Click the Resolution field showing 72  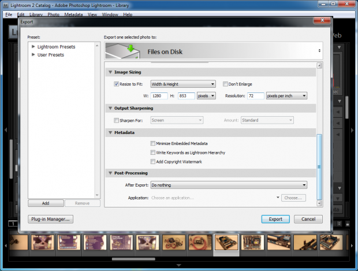255,96
